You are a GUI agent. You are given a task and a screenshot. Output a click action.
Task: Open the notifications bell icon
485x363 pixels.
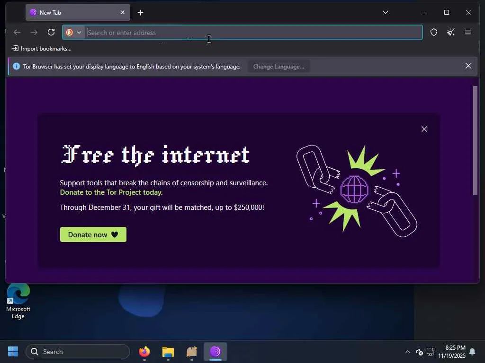[472, 352]
